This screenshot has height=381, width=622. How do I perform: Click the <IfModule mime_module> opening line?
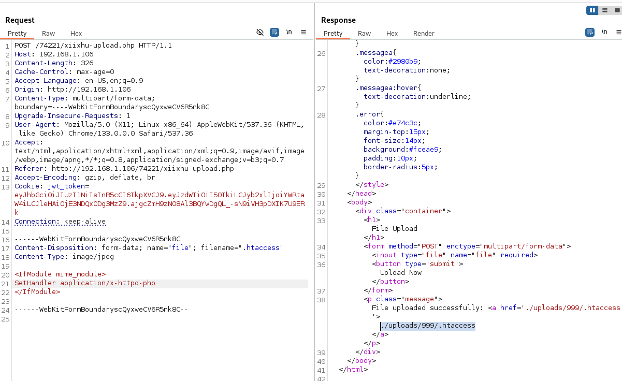coord(60,274)
